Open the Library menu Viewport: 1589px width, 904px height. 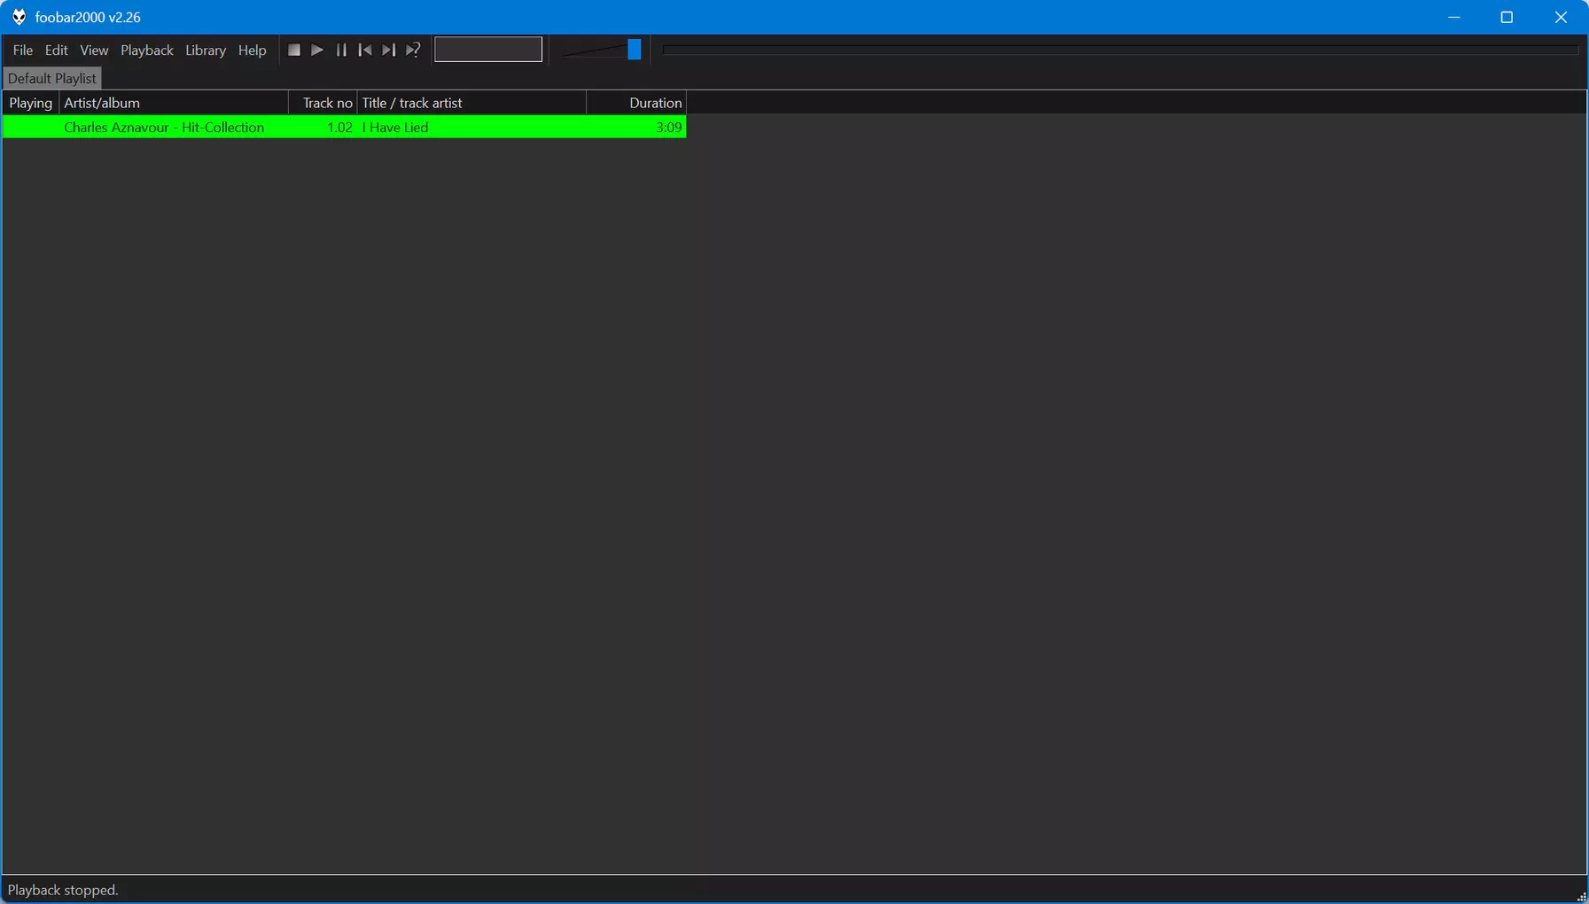206,51
